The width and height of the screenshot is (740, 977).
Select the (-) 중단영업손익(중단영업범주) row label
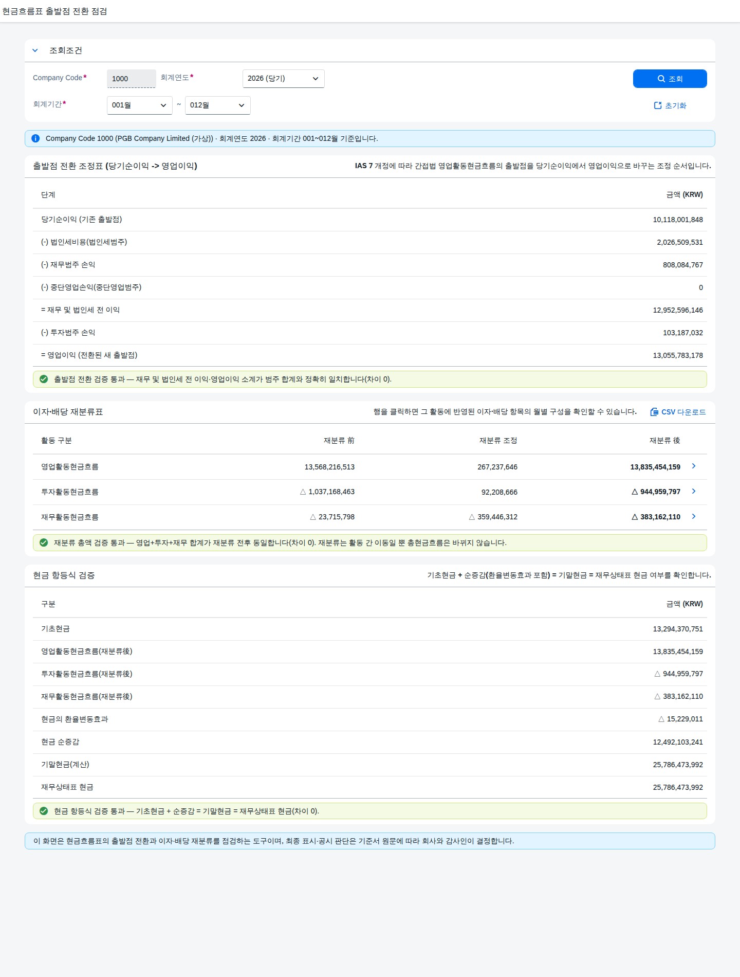[91, 287]
